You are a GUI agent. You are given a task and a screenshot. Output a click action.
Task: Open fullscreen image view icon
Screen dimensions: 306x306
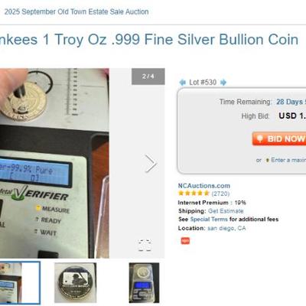(145, 246)
